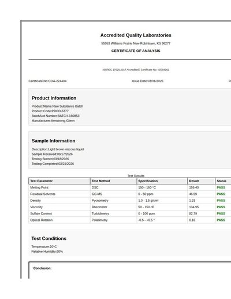Select 'Certificate No: COA-224404' text

(47, 81)
